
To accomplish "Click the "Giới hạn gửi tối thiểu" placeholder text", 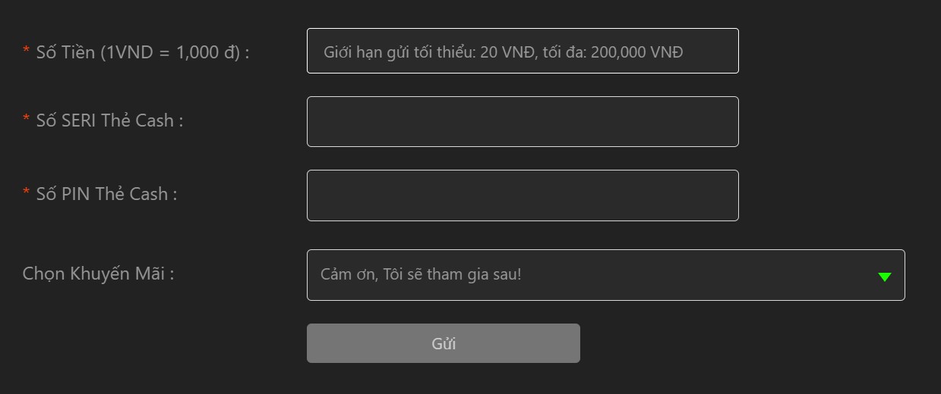I will point(503,52).
